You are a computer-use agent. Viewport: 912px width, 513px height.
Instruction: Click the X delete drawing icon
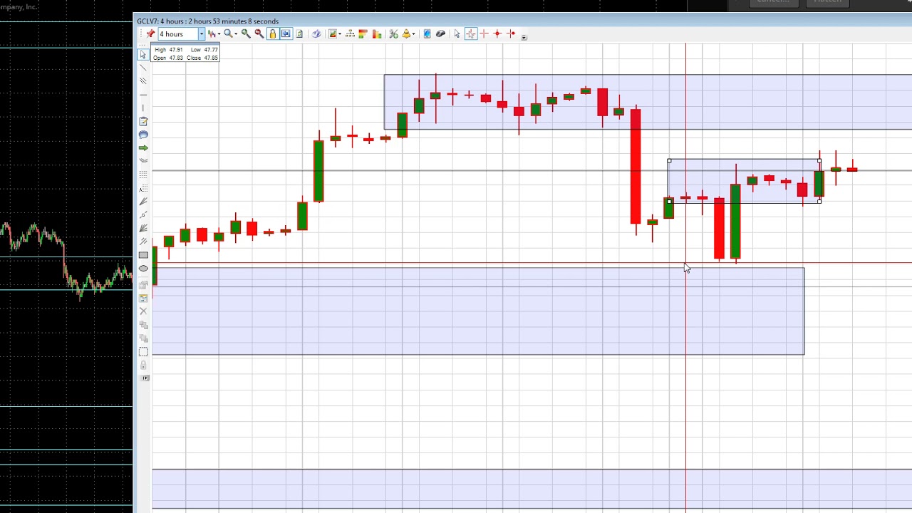pos(143,311)
